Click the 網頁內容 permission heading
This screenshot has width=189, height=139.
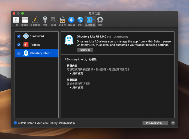click(x=72, y=66)
